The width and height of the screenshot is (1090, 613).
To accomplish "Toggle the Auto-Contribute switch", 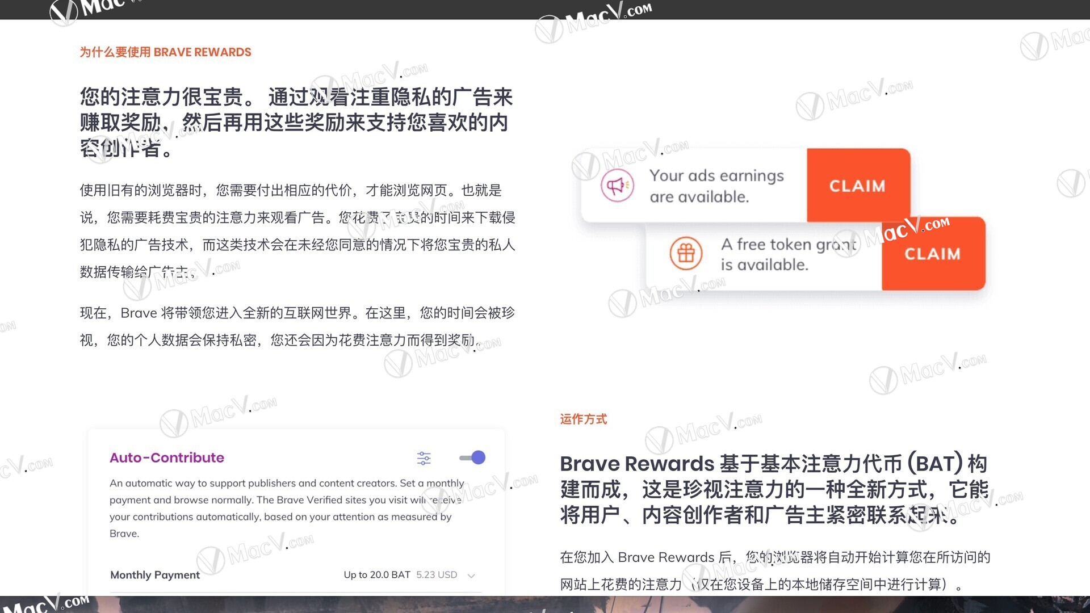I will 472,457.
